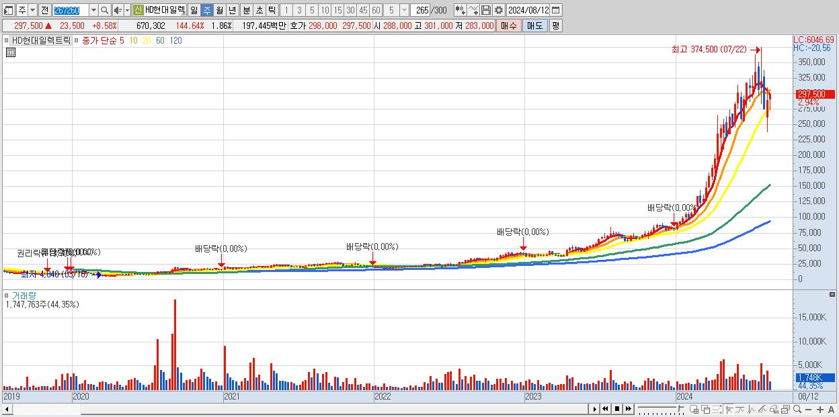Open the stock search magnifier

pos(105,10)
